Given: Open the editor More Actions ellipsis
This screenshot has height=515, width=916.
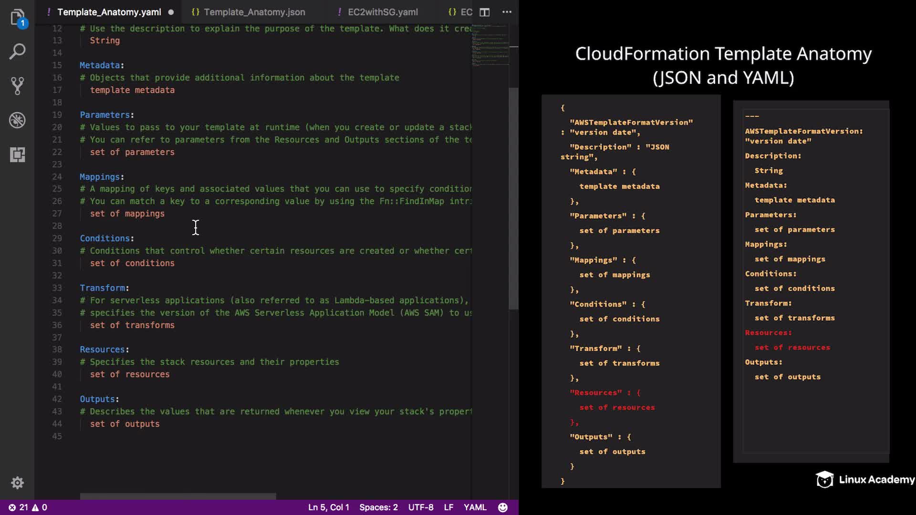Looking at the screenshot, I should coord(507,12).
